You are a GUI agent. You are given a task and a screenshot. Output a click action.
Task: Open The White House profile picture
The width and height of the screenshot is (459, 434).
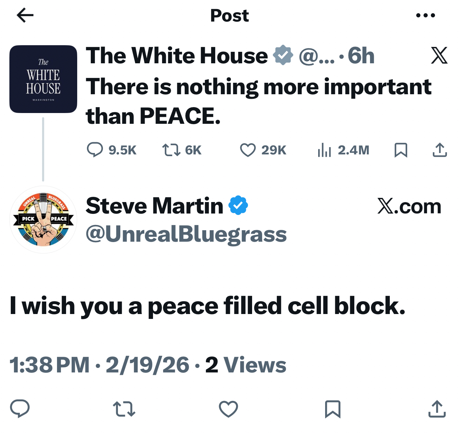coord(43,79)
